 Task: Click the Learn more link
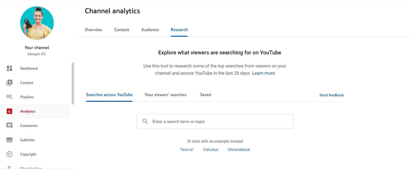pos(263,73)
